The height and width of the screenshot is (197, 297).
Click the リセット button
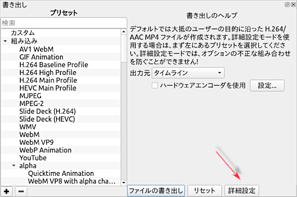205,190
